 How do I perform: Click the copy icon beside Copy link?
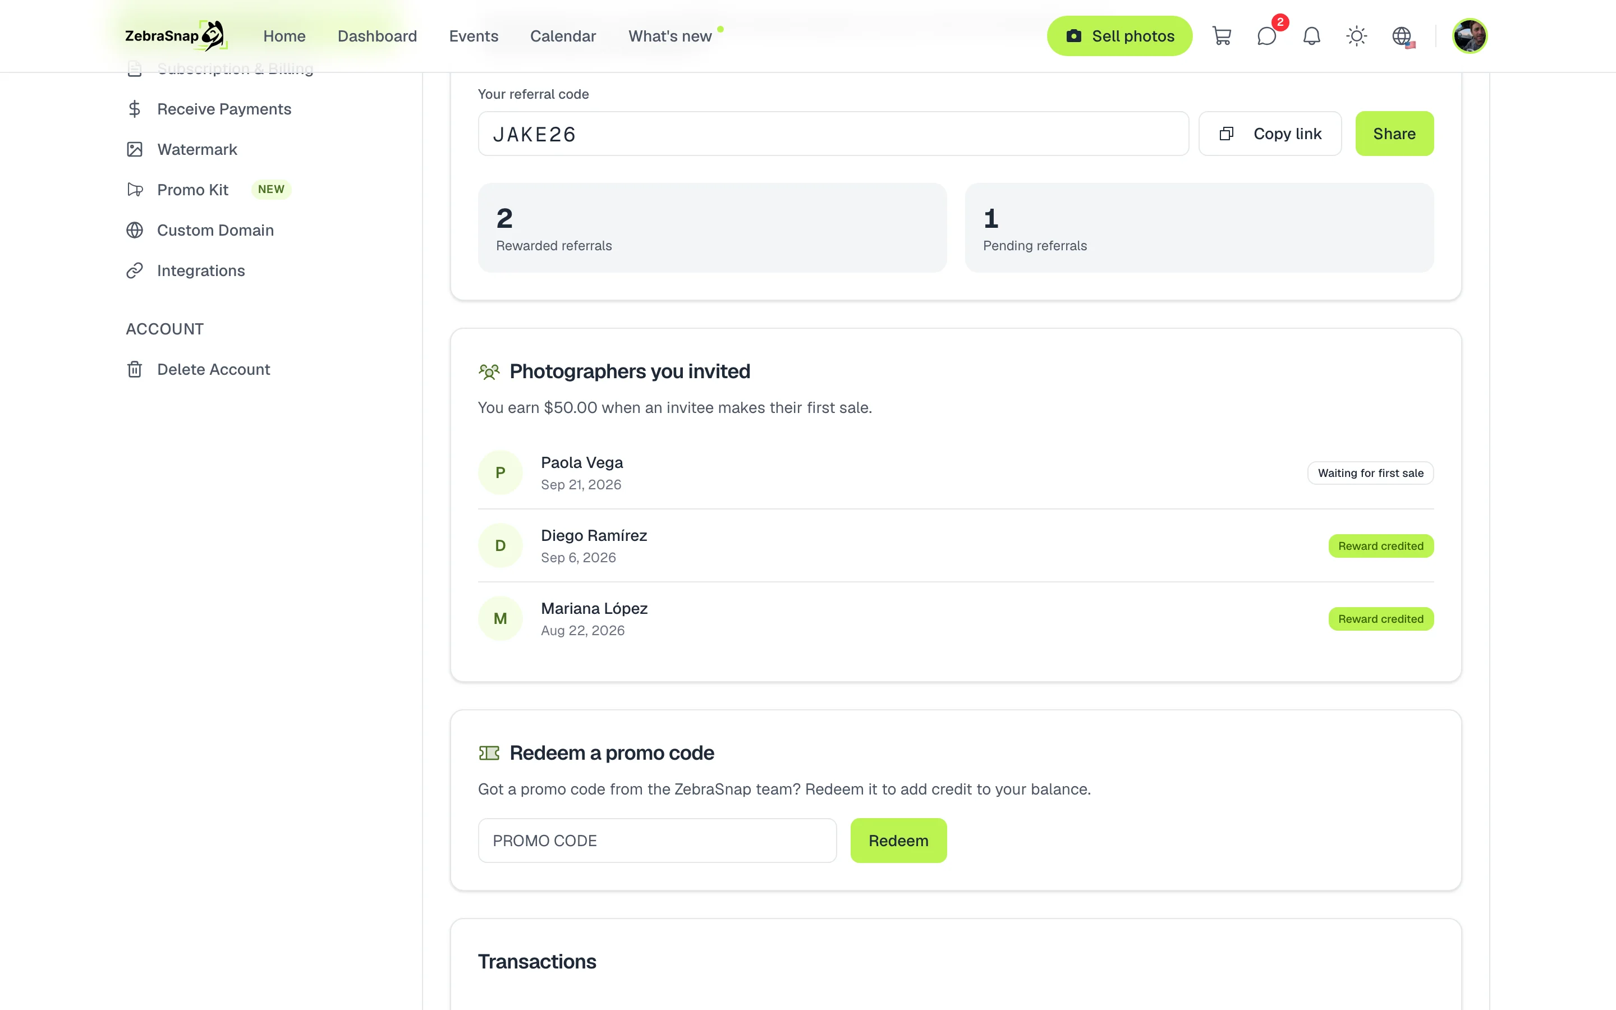pyautogui.click(x=1226, y=134)
